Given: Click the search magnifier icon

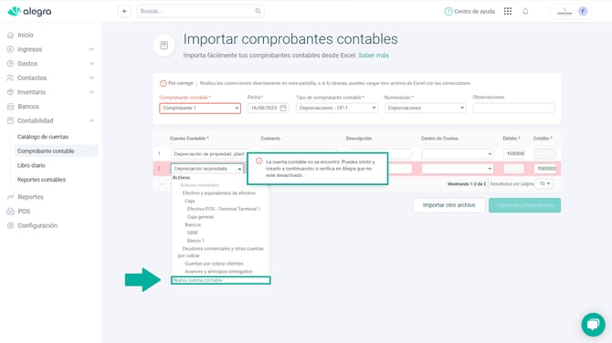Looking at the screenshot, I should (258, 11).
